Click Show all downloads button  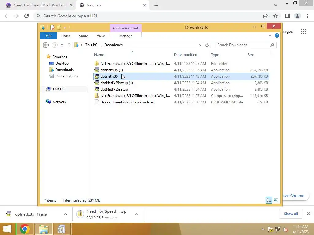click(x=291, y=214)
